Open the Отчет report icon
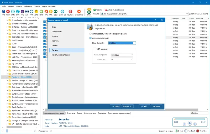The height and width of the screenshot is (134, 210). pyautogui.click(x=89, y=12)
